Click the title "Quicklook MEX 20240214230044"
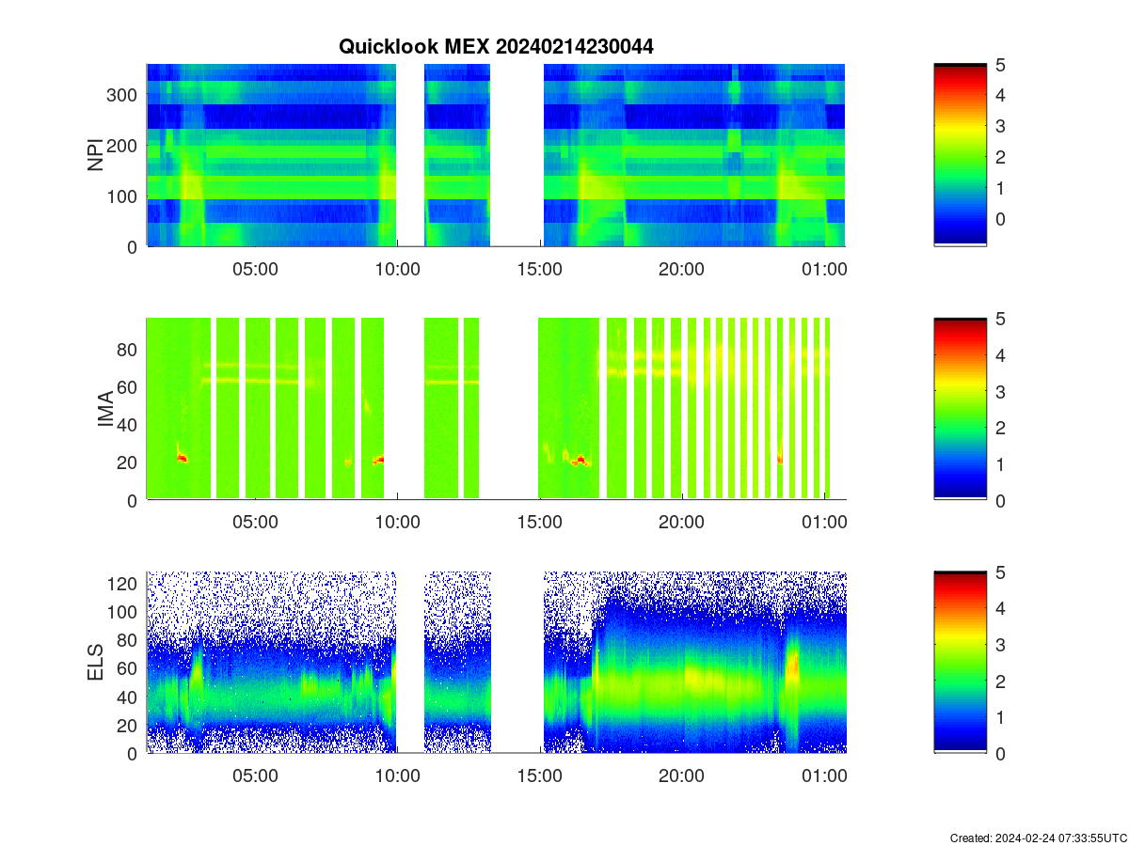The width and height of the screenshot is (1129, 846). coord(496,46)
